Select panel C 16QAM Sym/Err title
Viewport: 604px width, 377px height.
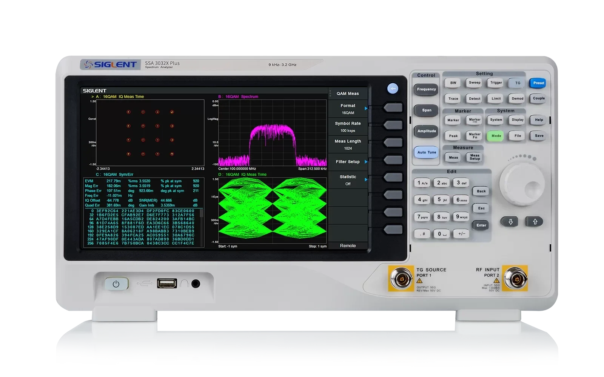tap(114, 175)
